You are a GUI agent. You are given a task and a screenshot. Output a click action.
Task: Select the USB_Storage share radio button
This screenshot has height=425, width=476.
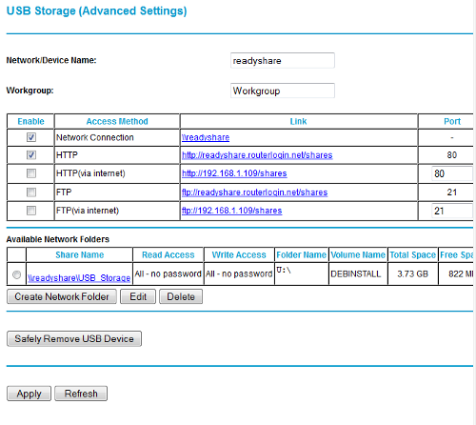16,274
